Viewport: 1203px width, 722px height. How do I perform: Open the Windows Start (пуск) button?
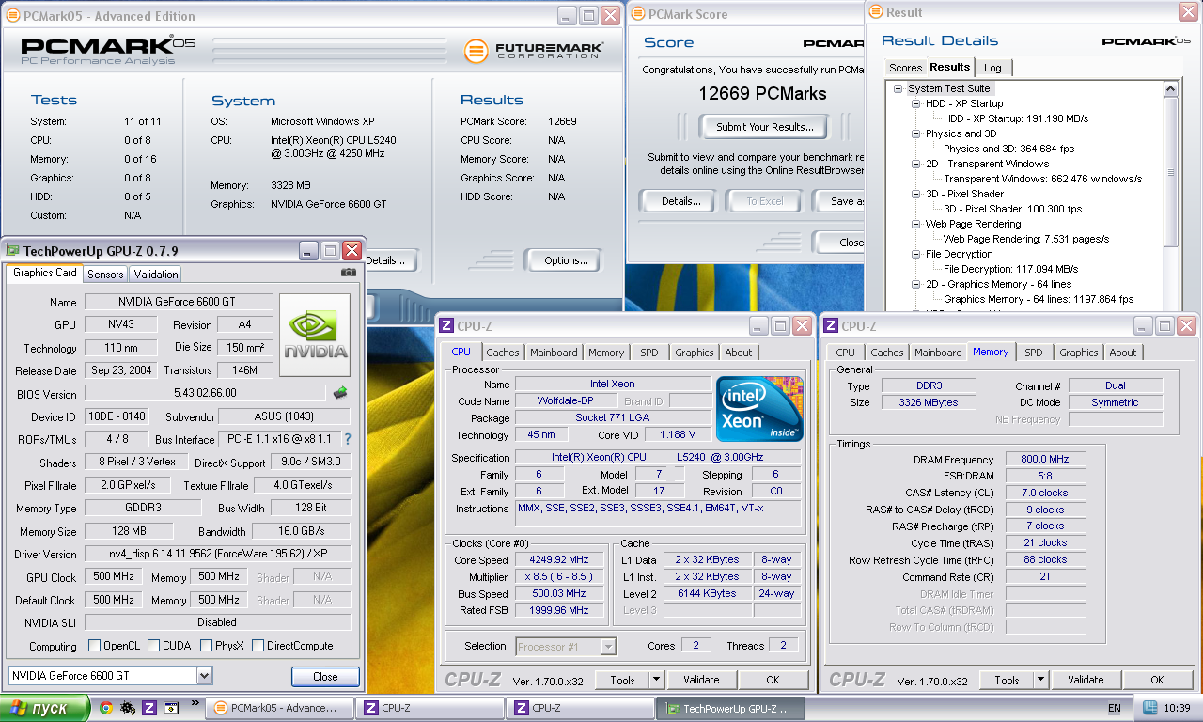tap(45, 708)
